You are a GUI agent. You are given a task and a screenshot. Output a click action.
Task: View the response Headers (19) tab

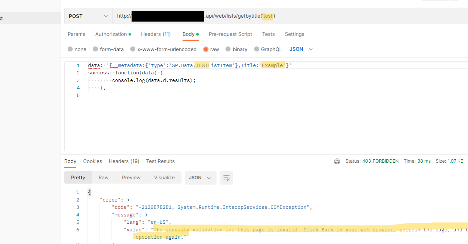coord(124,161)
